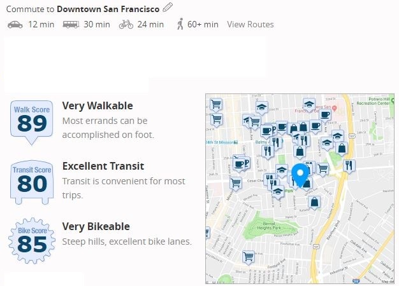
Task: Select the bicycle commute icon
Action: click(x=126, y=24)
